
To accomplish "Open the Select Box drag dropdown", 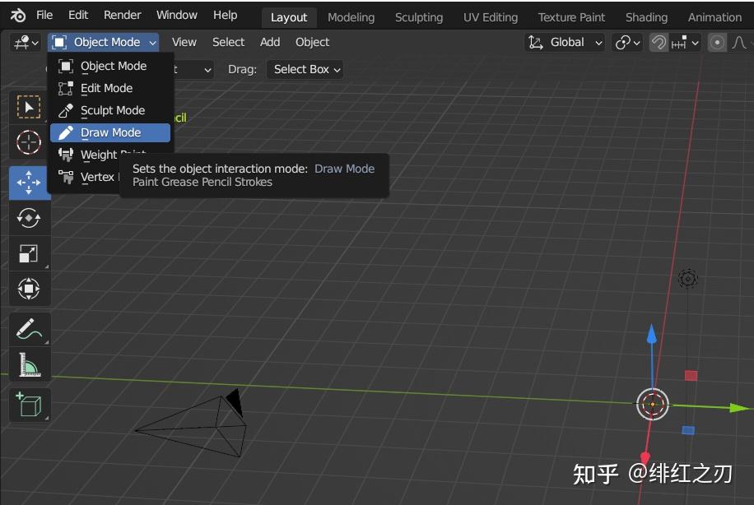I will point(305,69).
